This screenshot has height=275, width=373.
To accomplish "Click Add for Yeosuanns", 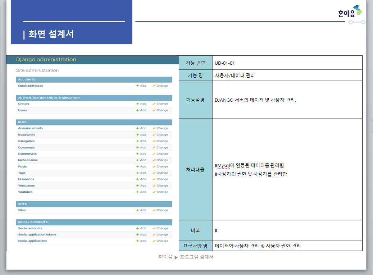I will 141,185.
